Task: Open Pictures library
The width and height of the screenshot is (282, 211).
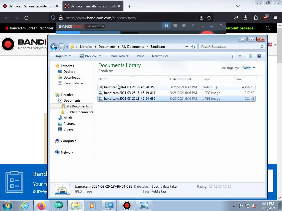Action: 69,123
